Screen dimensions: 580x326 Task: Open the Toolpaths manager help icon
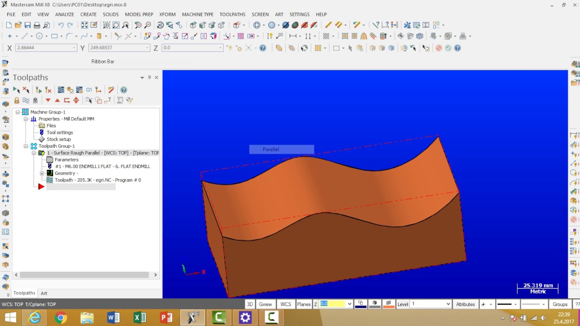[124, 90]
